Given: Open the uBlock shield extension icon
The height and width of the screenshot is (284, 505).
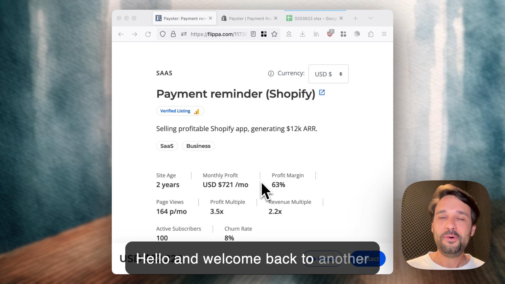Looking at the screenshot, I should [330, 34].
